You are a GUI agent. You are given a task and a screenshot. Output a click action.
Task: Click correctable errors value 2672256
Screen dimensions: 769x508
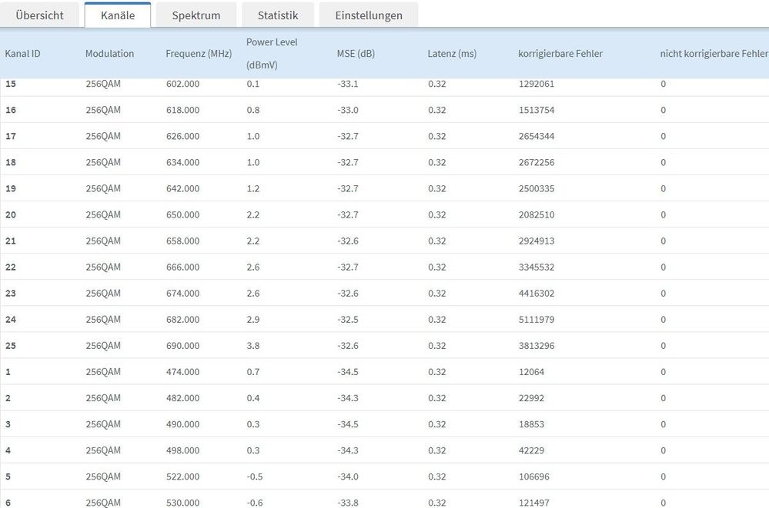point(537,162)
